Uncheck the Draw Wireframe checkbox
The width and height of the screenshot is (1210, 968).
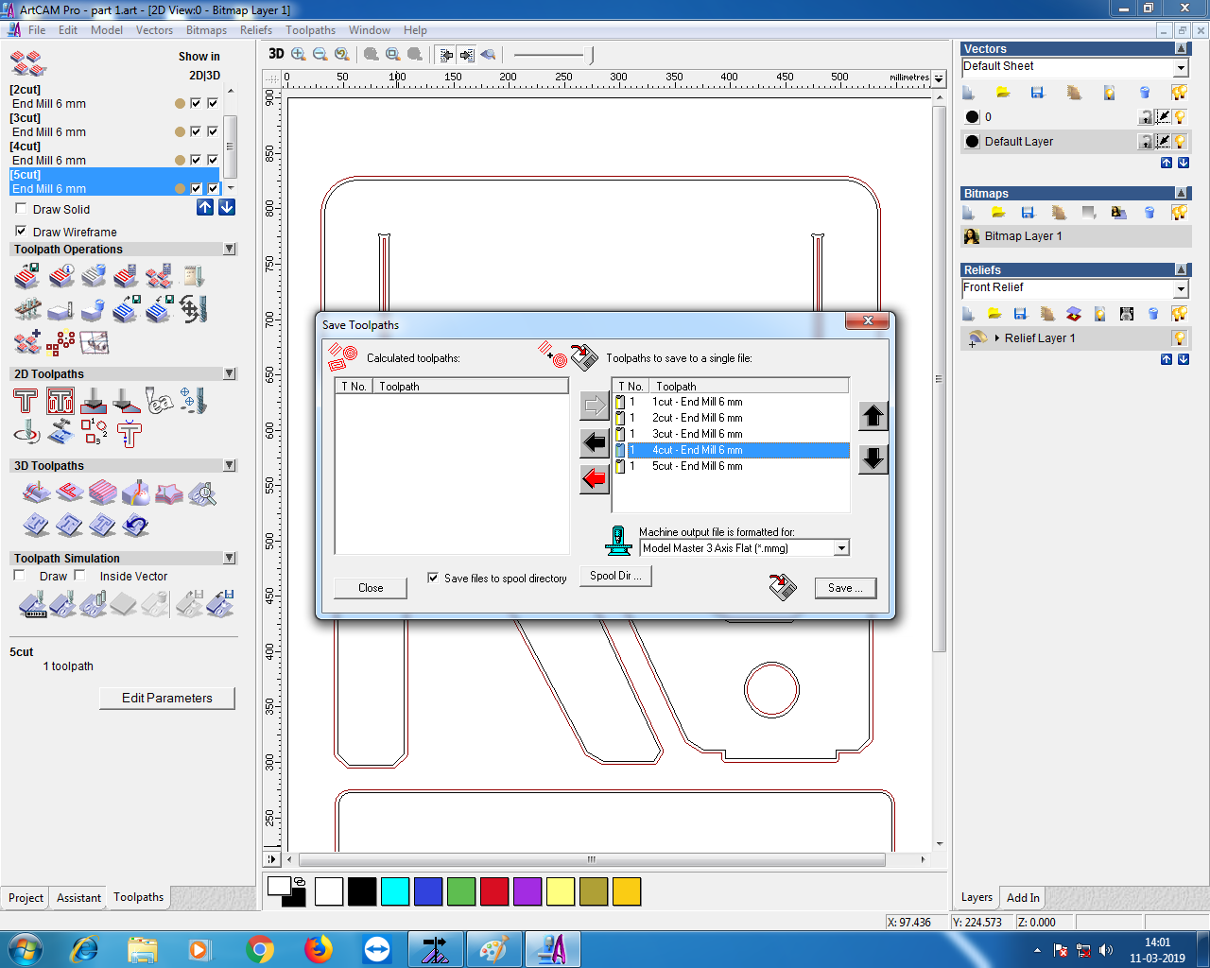pyautogui.click(x=21, y=232)
